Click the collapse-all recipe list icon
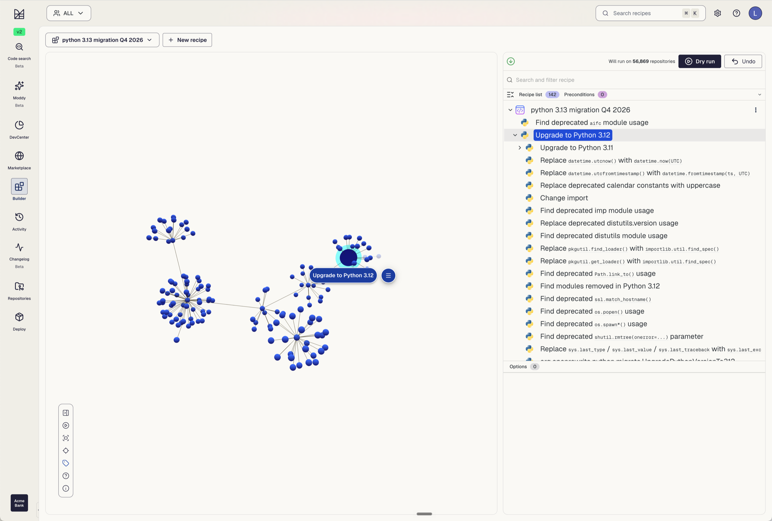The height and width of the screenshot is (521, 772). 510,94
